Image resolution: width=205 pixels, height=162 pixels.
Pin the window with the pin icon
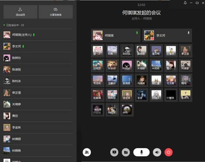[185, 3]
